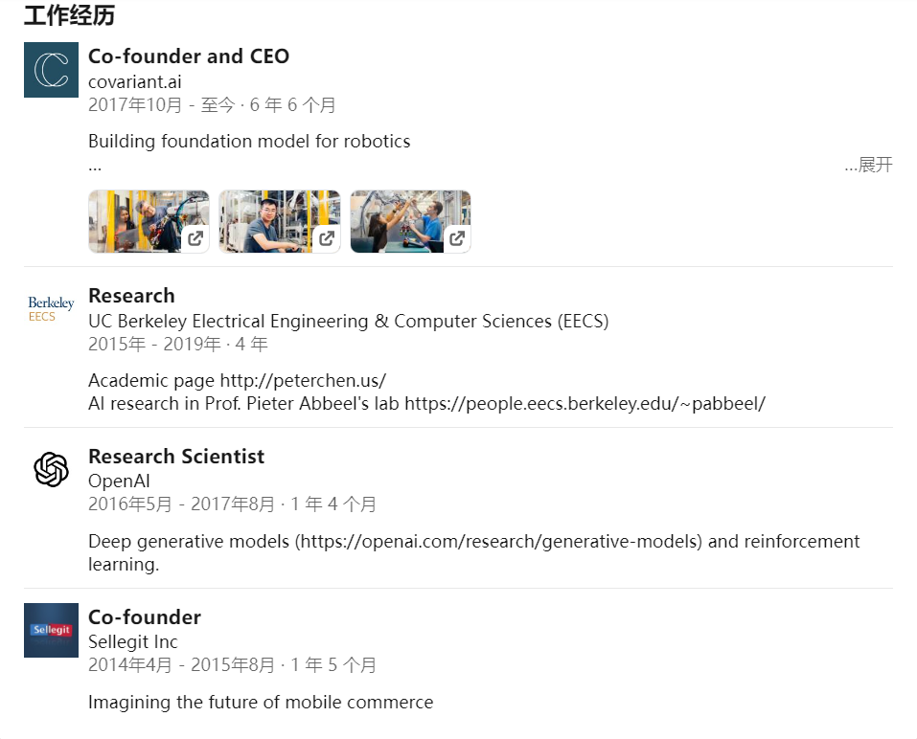
Task: Click the covariant.ai company logo
Action: click(51, 70)
